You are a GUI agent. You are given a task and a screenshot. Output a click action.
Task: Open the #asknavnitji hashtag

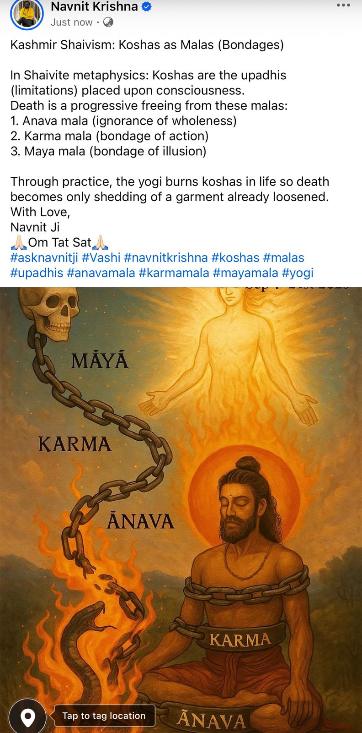pyautogui.click(x=44, y=258)
